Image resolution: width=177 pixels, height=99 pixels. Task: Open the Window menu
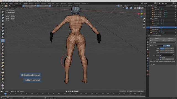pyautogui.click(x=16, y=3)
